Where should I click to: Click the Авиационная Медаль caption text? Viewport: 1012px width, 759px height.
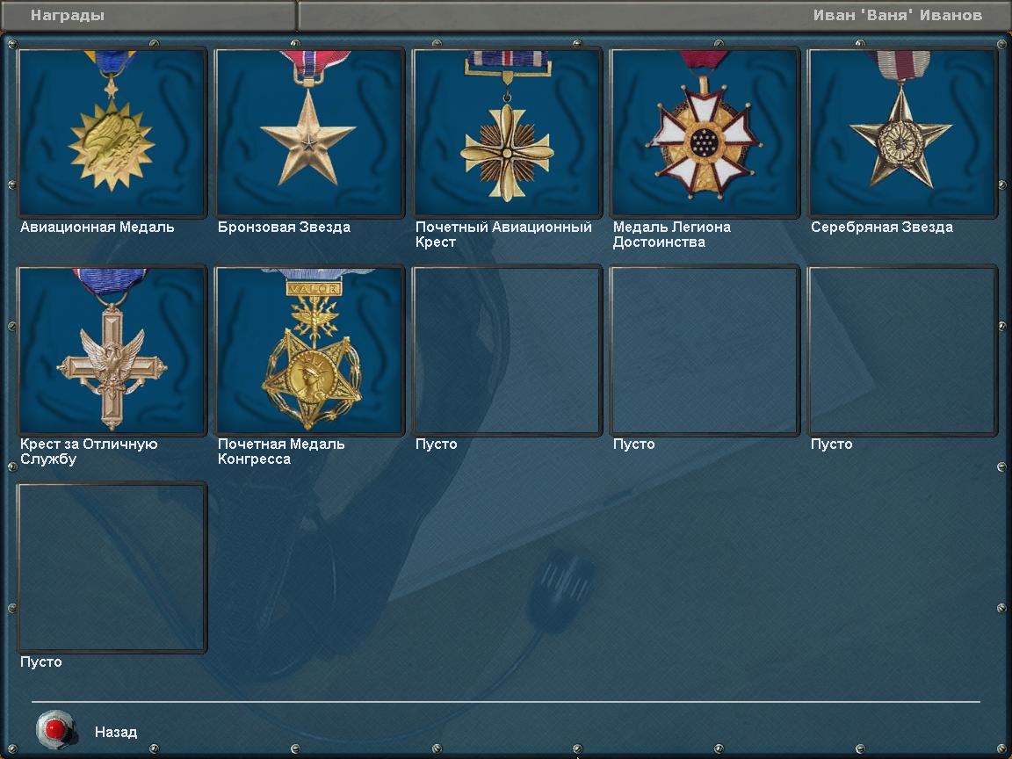click(x=97, y=228)
